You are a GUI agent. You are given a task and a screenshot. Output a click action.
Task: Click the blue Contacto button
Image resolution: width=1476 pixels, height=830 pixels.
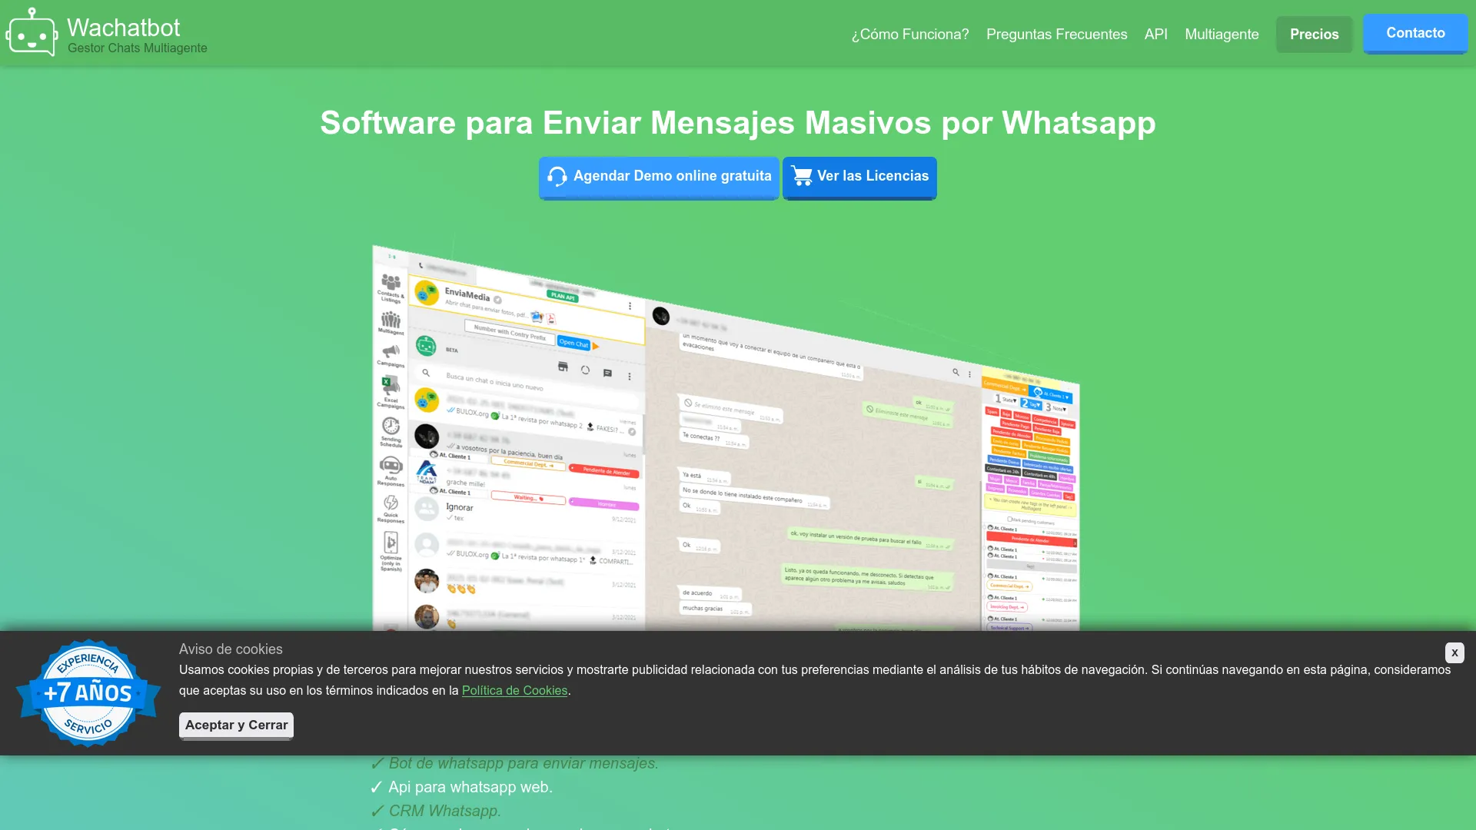coord(1415,33)
